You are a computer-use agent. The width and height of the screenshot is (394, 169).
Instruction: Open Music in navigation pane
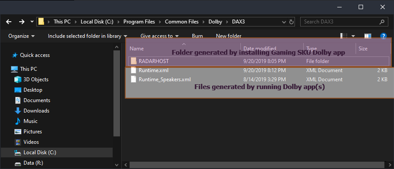[x=31, y=121]
